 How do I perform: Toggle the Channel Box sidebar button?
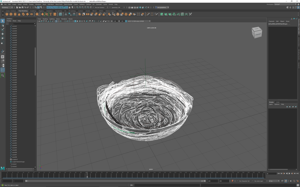tap(299, 7)
